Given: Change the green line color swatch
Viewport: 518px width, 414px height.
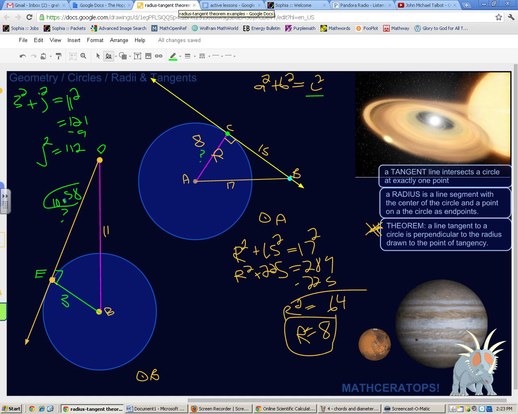Looking at the screenshot, I should [173, 56].
